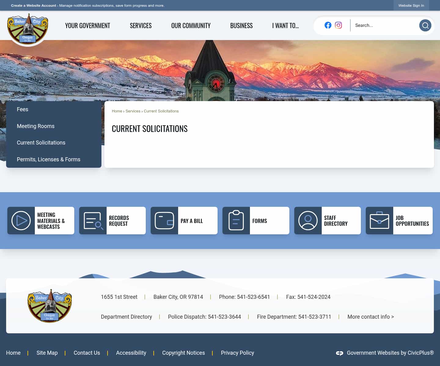Open the Copyright Notices link

[184, 353]
